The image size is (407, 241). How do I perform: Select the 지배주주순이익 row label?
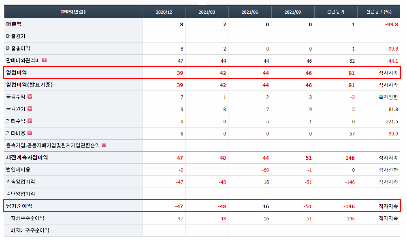click(27, 218)
